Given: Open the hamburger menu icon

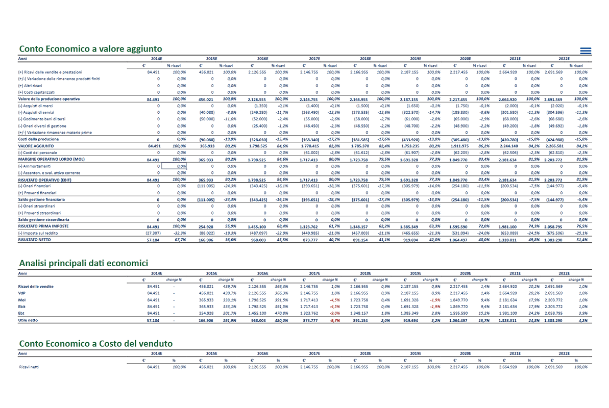Looking at the screenshot, I should [586, 51].
